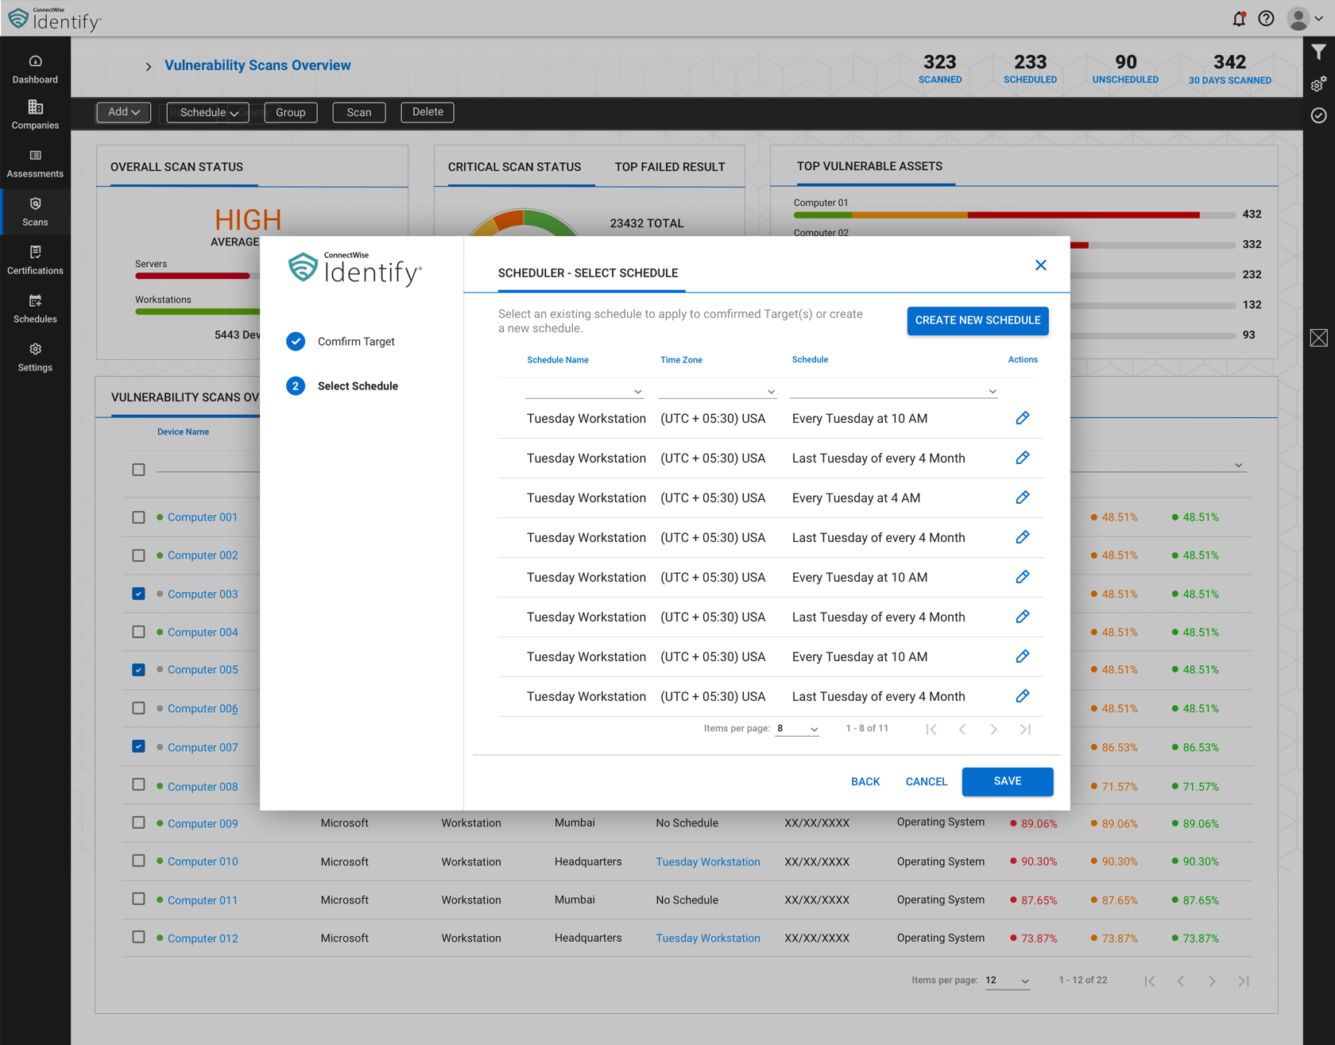Viewport: 1335px width, 1045px height.
Task: Edit the Every Tuesday at 4 AM schedule
Action: (x=1023, y=497)
